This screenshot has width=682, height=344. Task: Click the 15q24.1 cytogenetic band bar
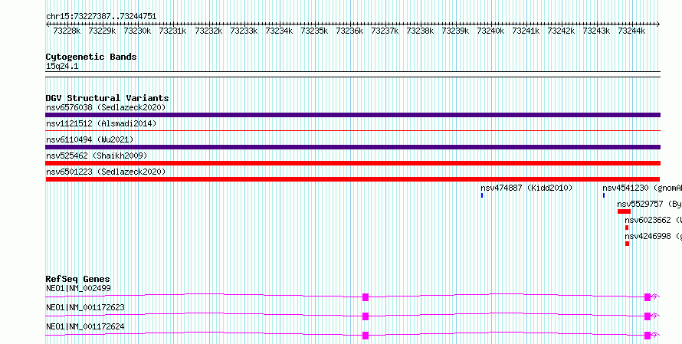352,74
